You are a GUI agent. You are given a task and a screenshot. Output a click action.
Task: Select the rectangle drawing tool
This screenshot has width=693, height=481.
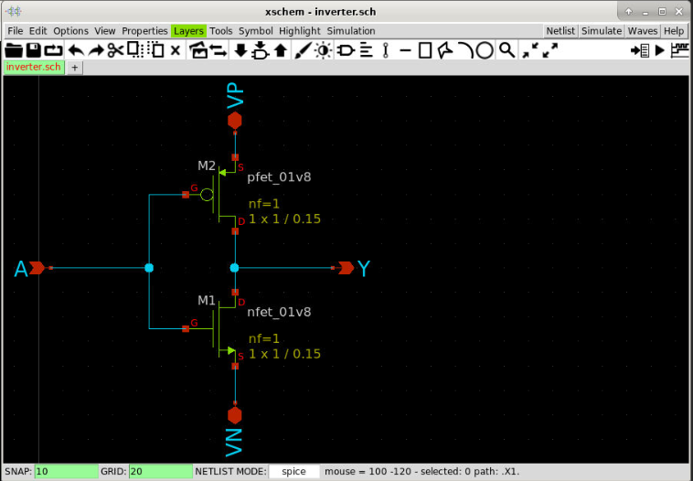[x=425, y=50]
